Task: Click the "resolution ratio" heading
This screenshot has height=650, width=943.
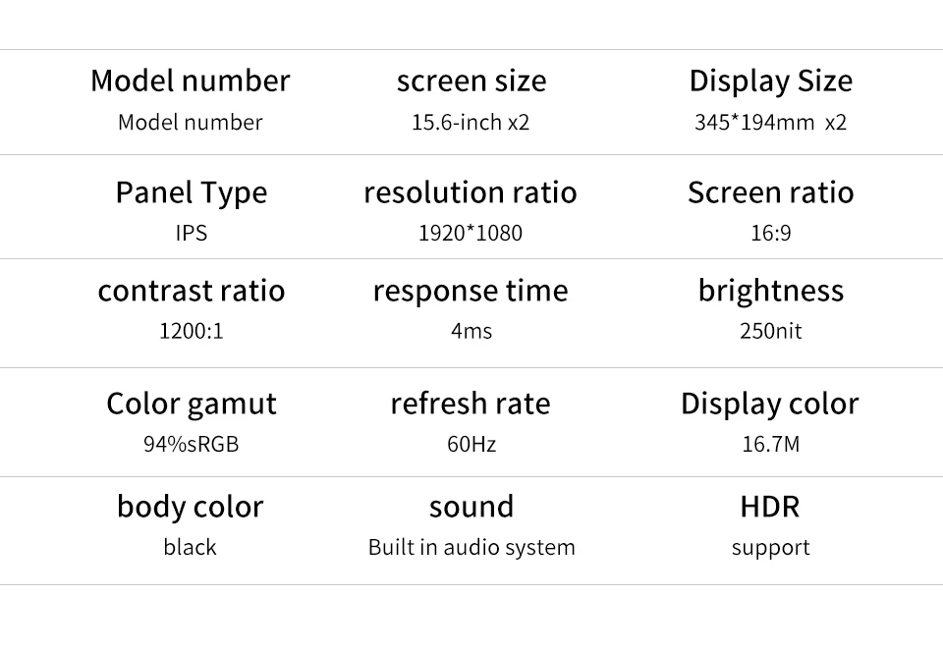Action: 471,192
